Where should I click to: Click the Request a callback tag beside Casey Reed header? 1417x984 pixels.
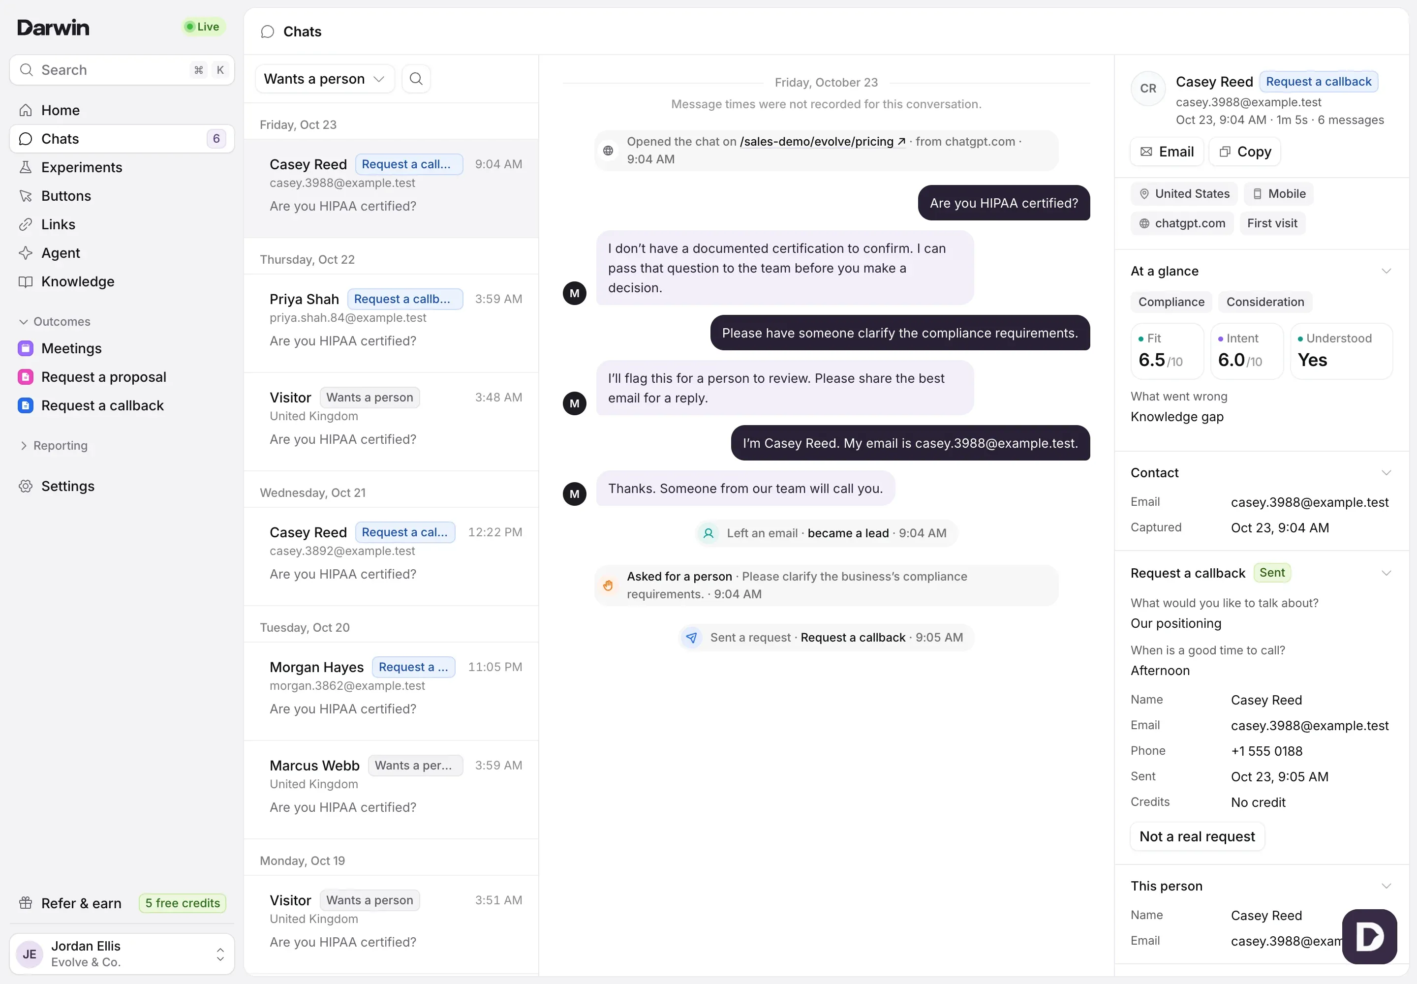pos(1318,81)
